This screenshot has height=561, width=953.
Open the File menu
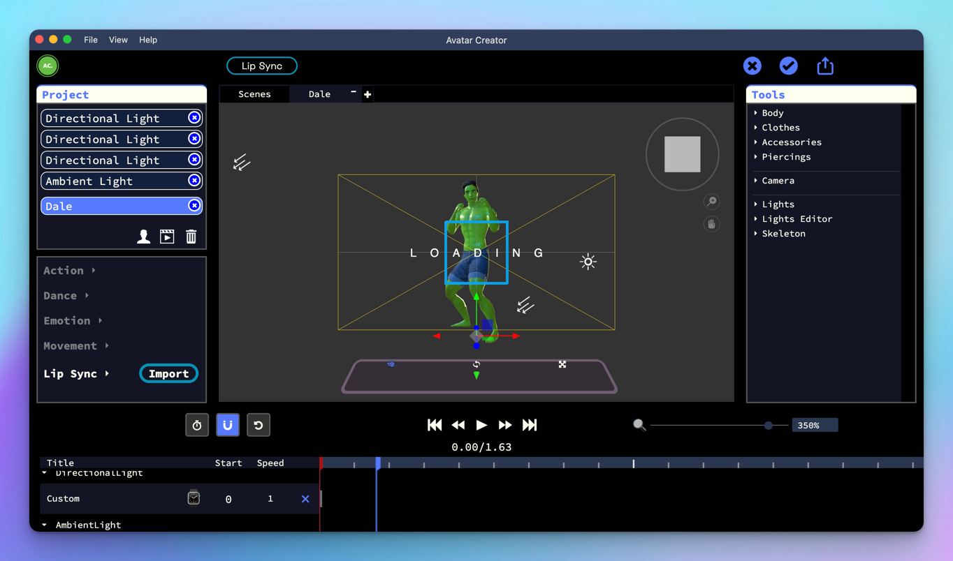(x=91, y=40)
